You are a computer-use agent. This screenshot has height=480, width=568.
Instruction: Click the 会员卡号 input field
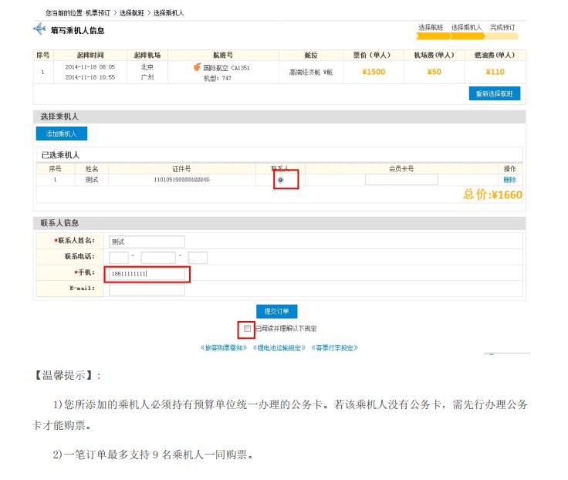[x=401, y=180]
